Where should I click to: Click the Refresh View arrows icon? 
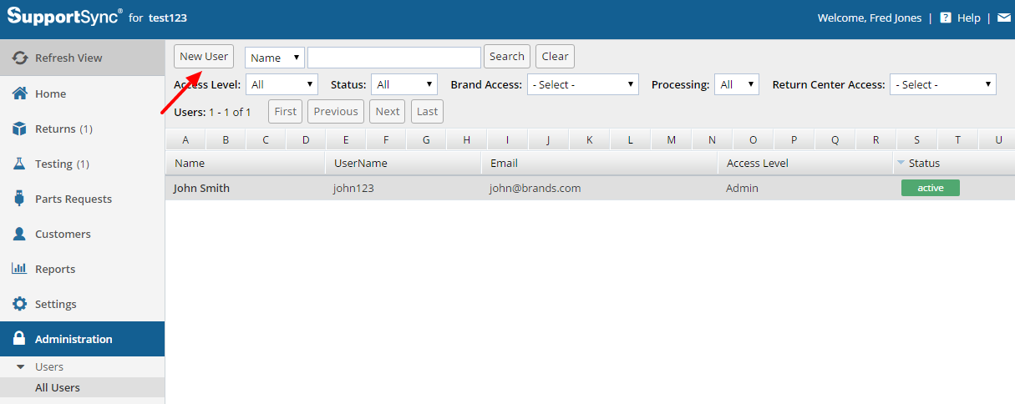[20, 58]
